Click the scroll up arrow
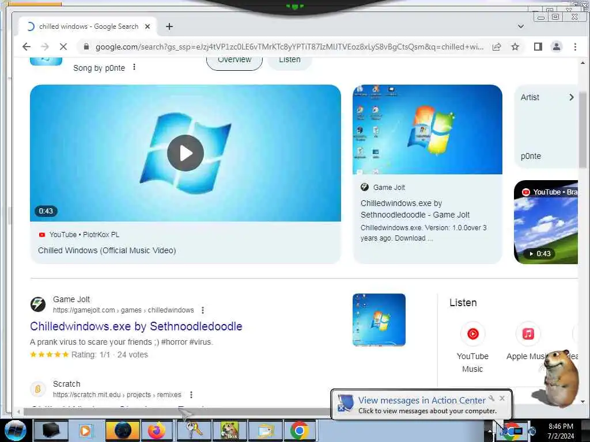This screenshot has height=442, width=590. click(583, 63)
